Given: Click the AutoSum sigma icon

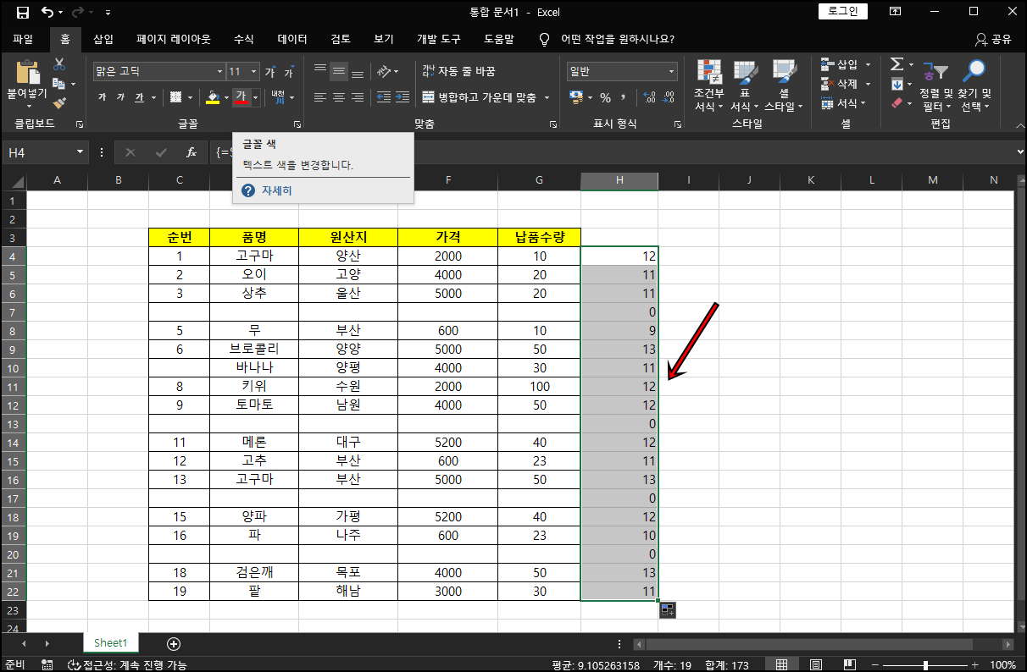Looking at the screenshot, I should [897, 64].
